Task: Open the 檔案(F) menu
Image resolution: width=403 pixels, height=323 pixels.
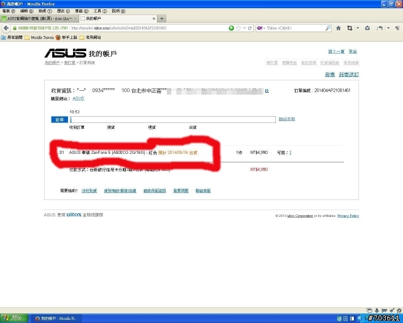Action: pyautogui.click(x=9, y=11)
